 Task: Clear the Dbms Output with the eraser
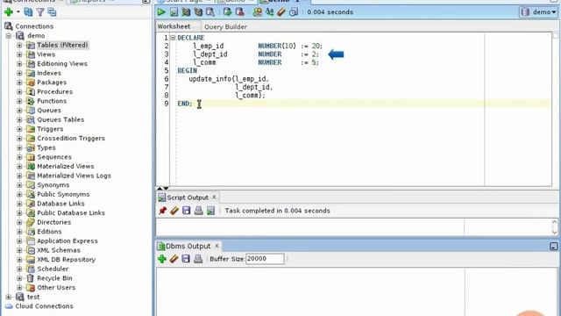coord(174,259)
